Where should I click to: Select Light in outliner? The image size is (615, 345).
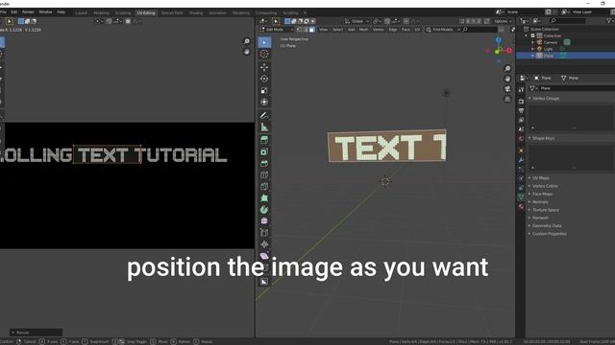point(548,49)
